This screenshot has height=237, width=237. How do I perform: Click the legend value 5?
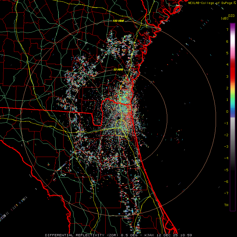227,53
